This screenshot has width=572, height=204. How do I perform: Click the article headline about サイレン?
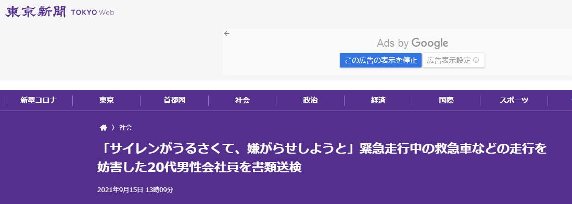point(322,158)
